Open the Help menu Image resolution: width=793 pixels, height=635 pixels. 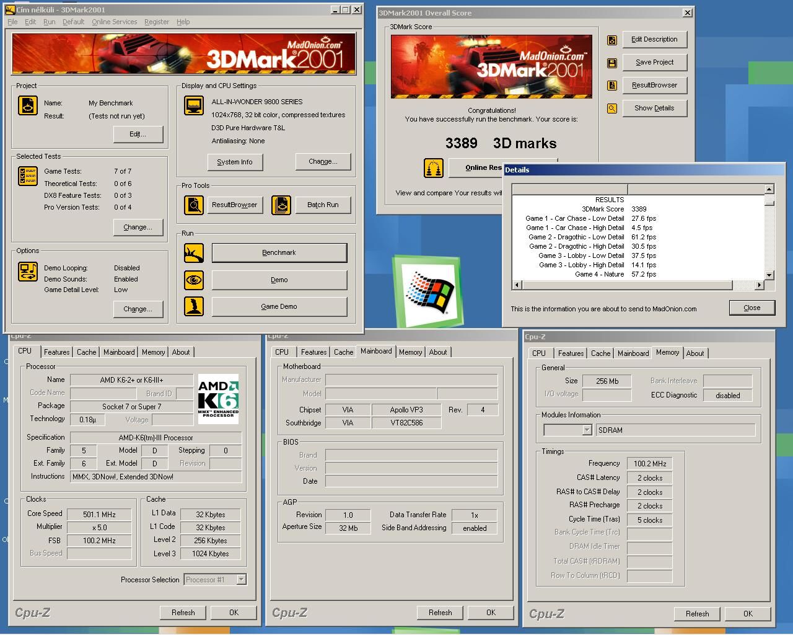click(183, 22)
